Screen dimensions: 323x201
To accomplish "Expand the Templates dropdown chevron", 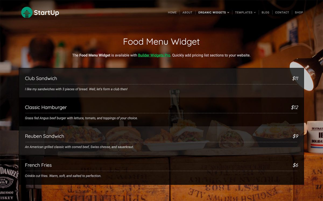I will tap(255, 12).
